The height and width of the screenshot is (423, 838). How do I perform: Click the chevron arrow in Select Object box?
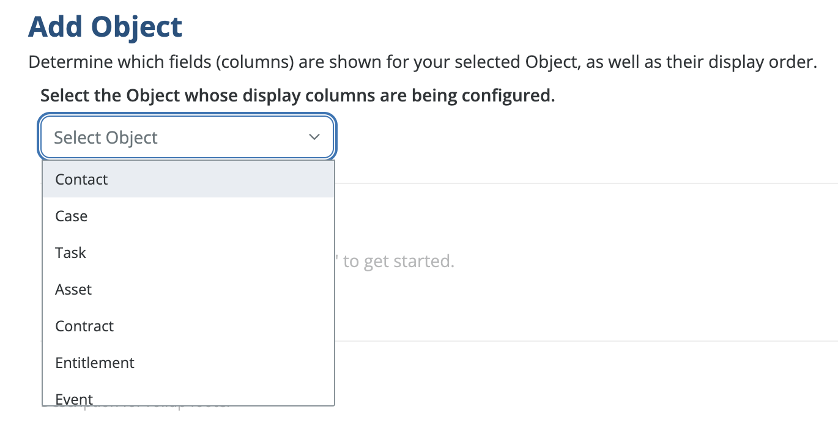[x=314, y=137]
